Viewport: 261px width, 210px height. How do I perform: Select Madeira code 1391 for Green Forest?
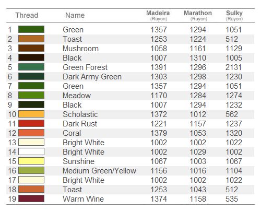tap(159, 67)
